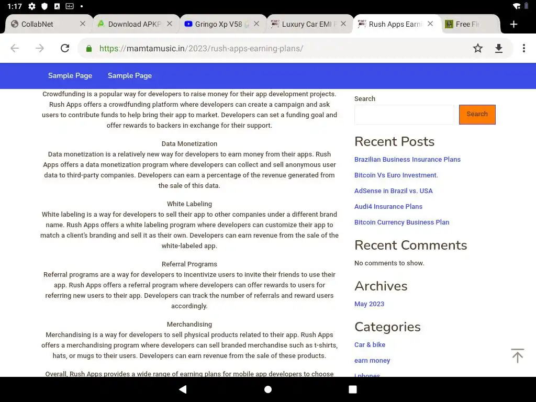Close the Gringo Xp V58 tab
536x402 pixels.
coord(256,24)
